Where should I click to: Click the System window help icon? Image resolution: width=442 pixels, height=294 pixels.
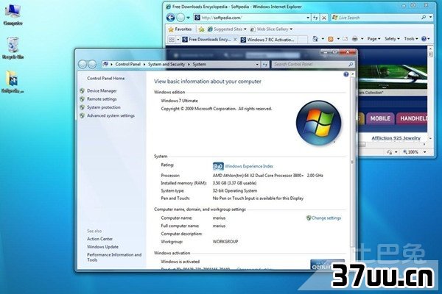(346, 74)
